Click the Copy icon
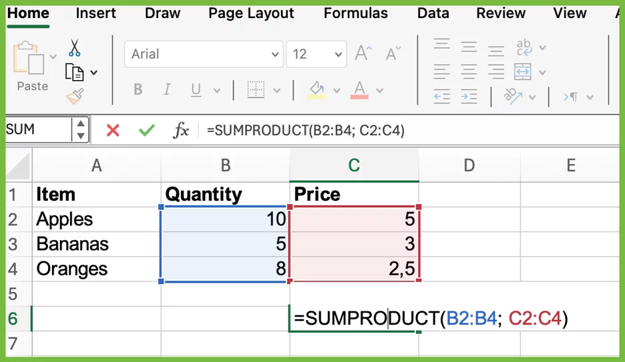625x362 pixels. click(x=75, y=73)
